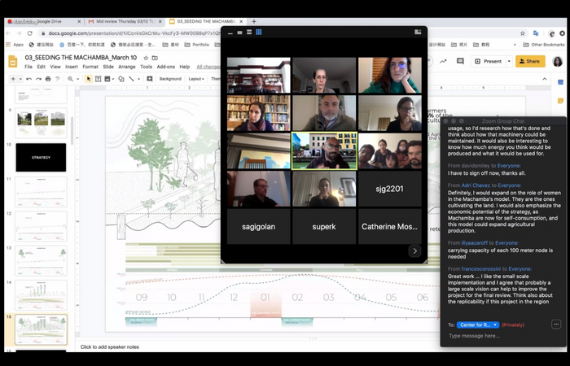
Task: Switch to the Google Drive tab
Action: 44,22
